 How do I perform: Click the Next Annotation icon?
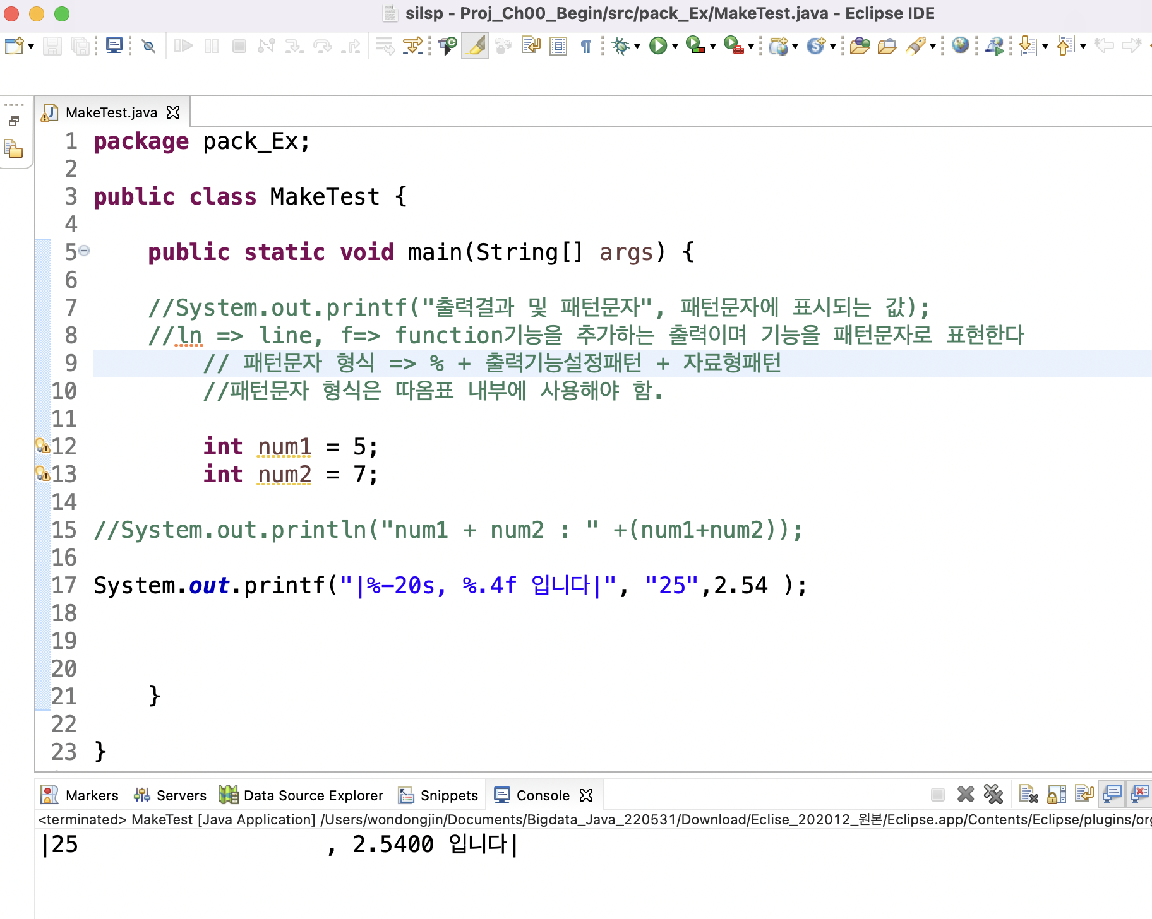(x=1028, y=46)
